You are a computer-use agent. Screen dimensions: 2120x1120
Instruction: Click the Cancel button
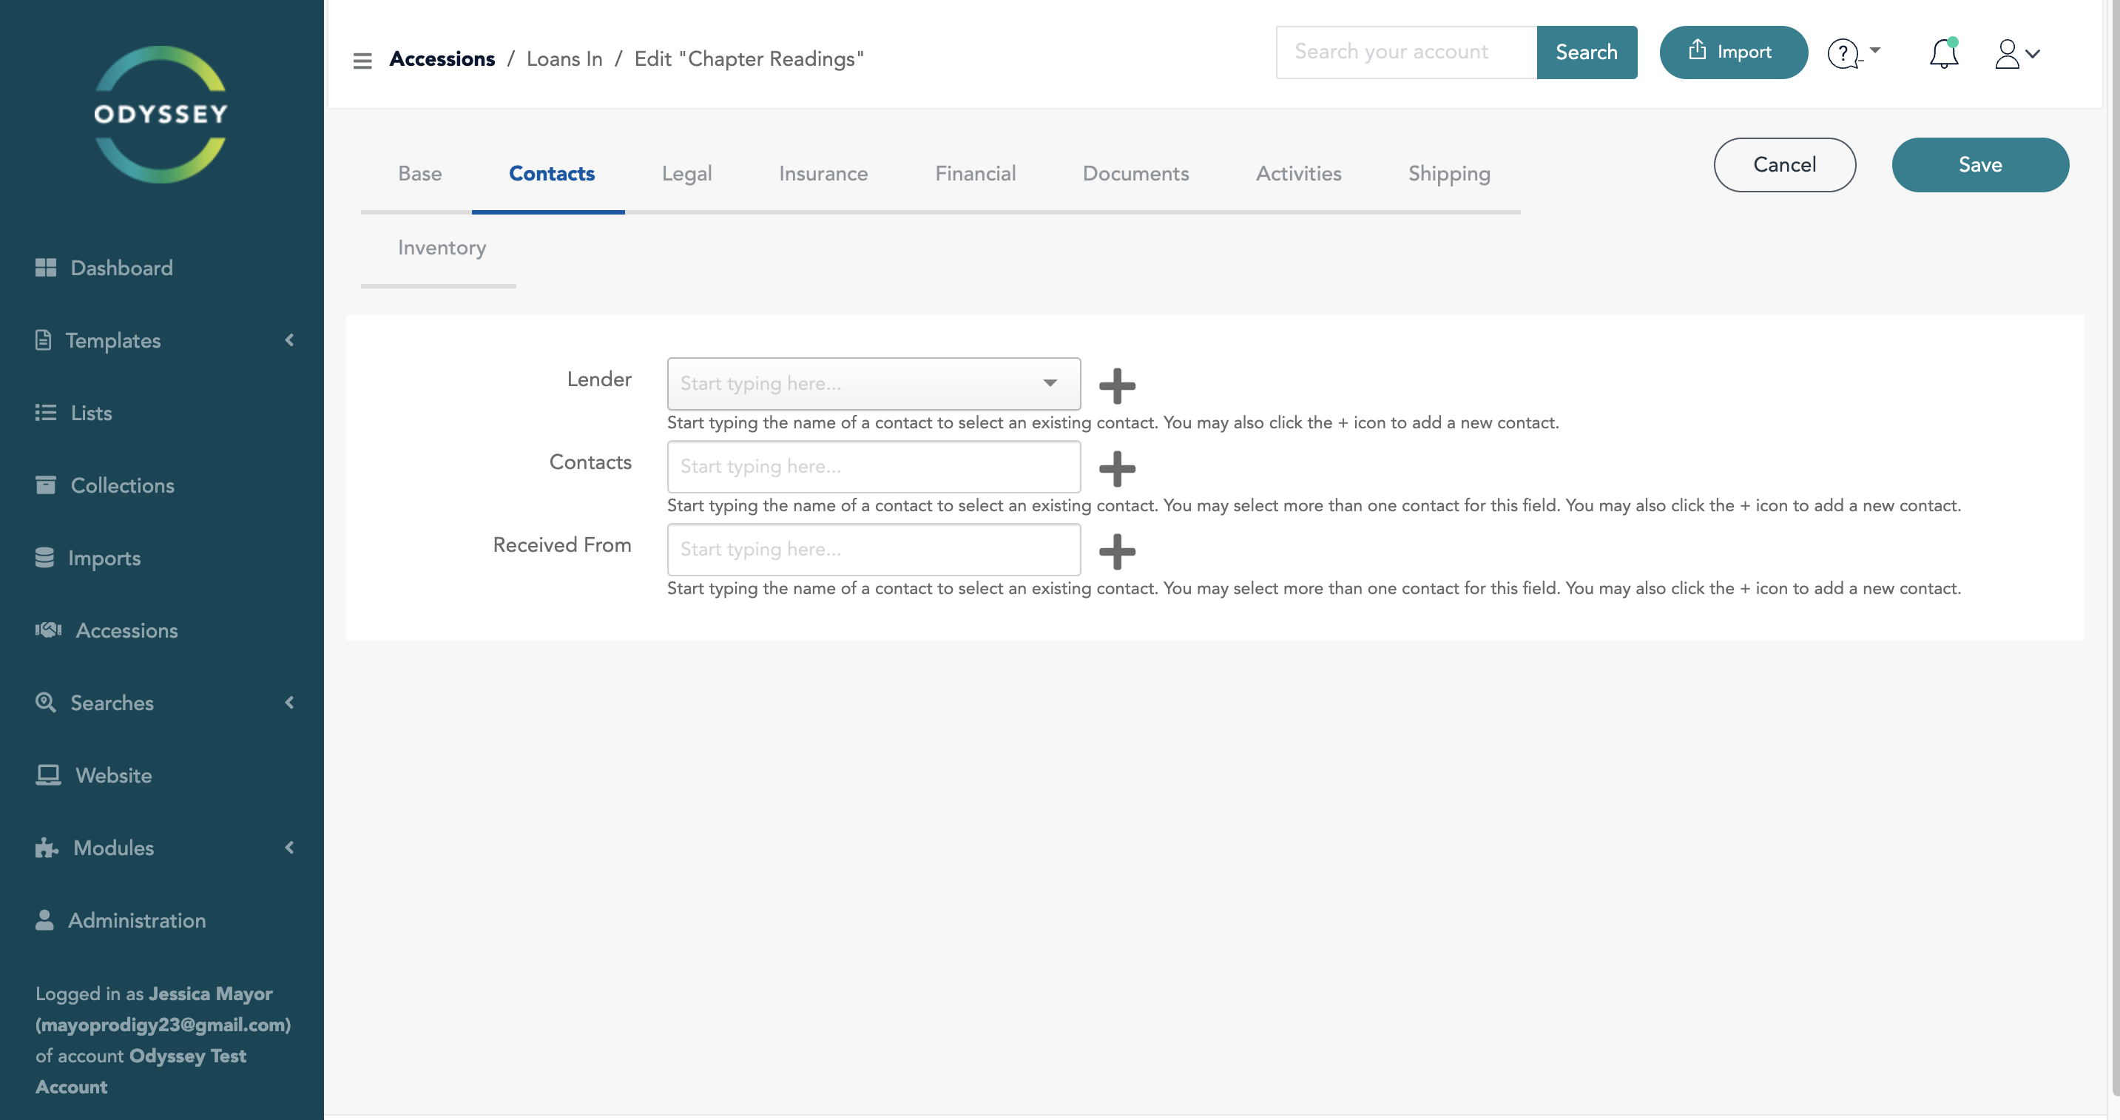tap(1783, 164)
